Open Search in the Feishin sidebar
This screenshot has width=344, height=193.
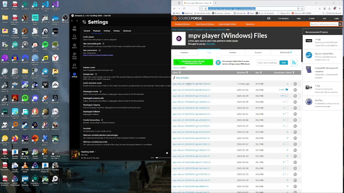(x=74, y=37)
